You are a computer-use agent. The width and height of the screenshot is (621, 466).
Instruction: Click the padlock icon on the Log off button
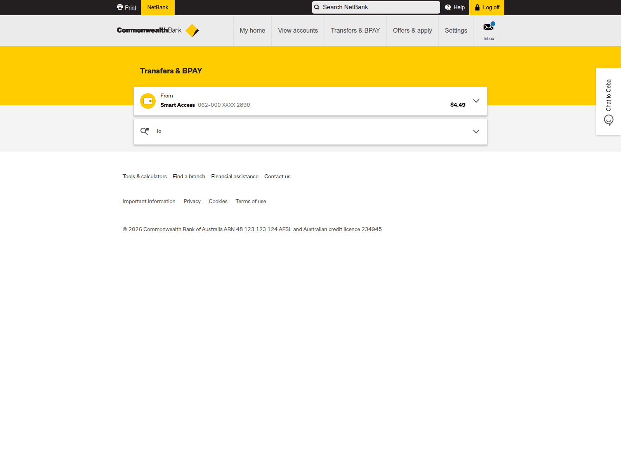[477, 7]
